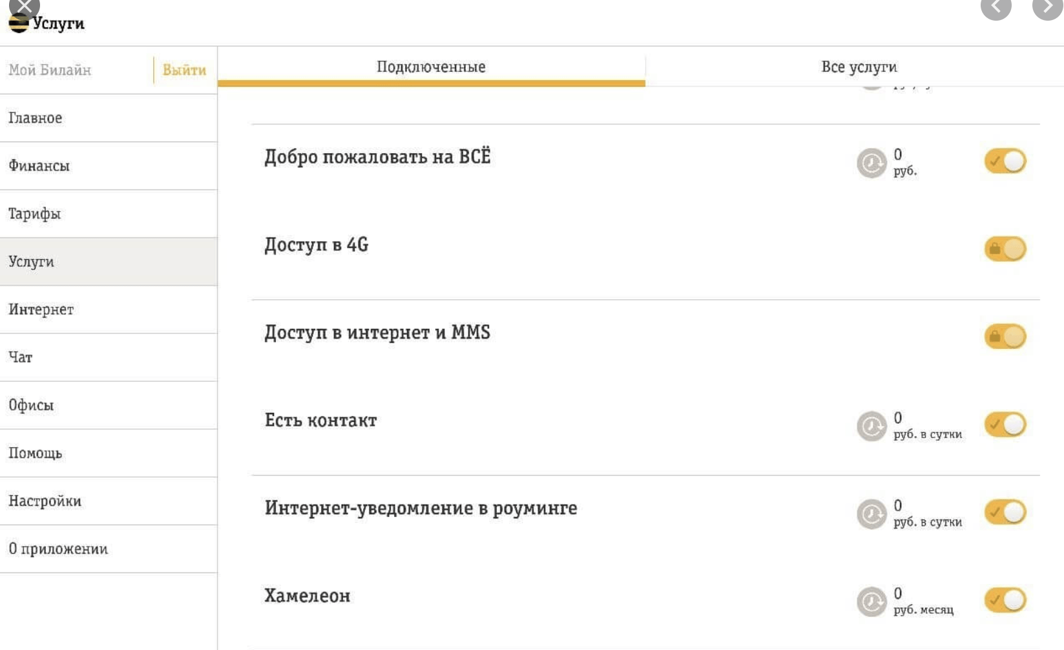Open the Помощь section
This screenshot has width=1064, height=650.
point(35,453)
